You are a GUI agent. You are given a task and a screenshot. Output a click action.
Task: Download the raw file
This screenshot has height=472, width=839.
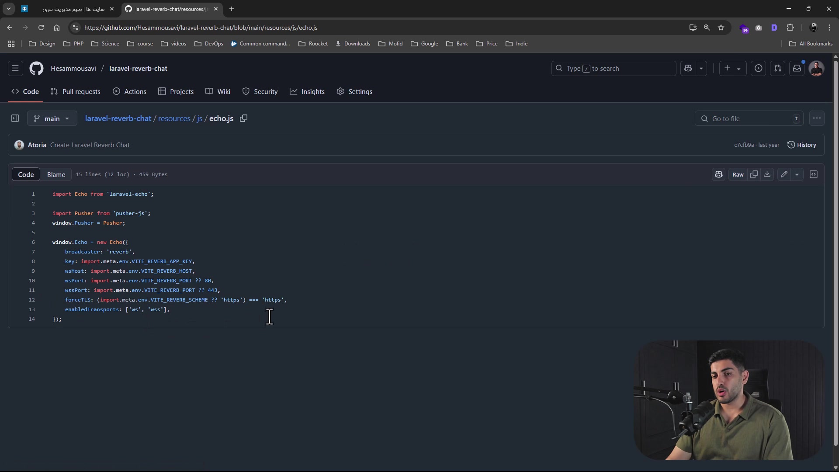coord(767,174)
